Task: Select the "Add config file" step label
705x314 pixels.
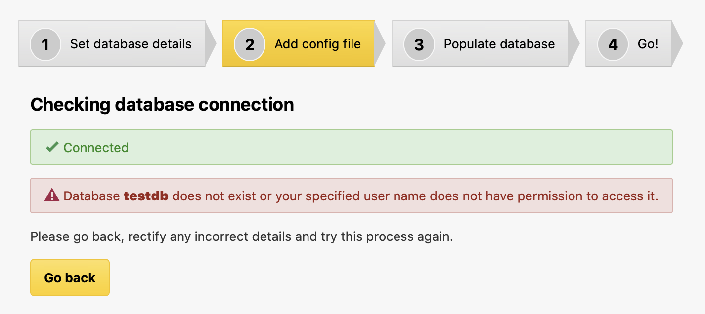Action: (318, 44)
